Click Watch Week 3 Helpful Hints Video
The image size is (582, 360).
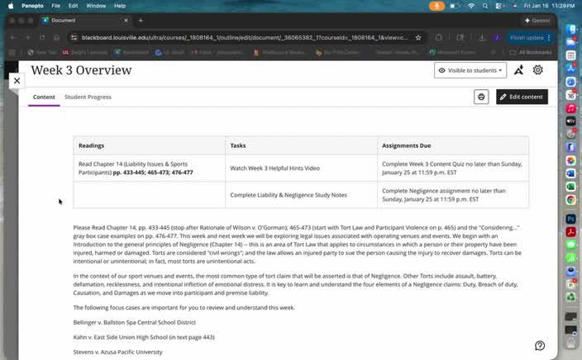click(x=274, y=168)
